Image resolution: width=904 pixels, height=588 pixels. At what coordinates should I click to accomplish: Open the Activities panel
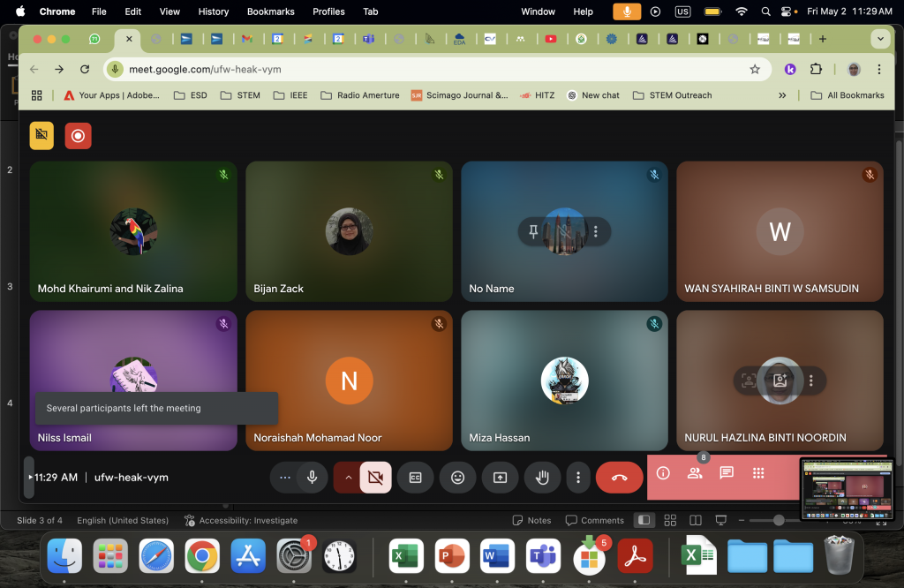pyautogui.click(x=758, y=473)
